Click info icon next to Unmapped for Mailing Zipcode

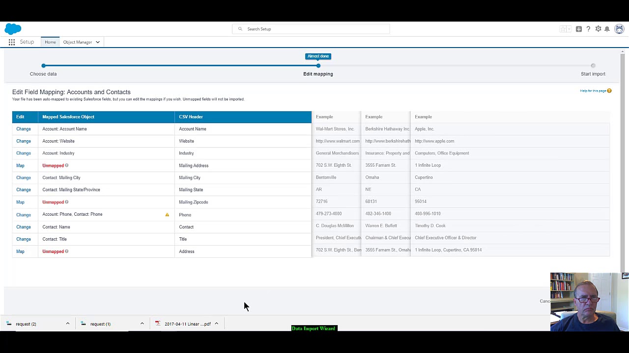point(67,202)
